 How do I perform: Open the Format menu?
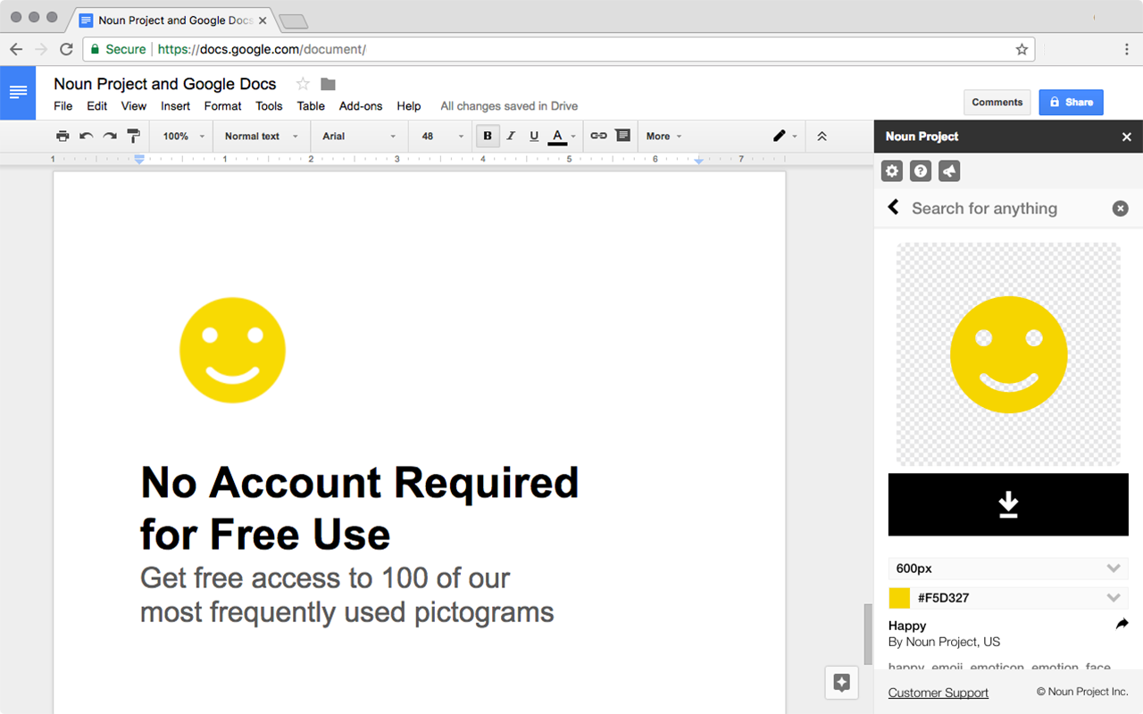(x=223, y=105)
